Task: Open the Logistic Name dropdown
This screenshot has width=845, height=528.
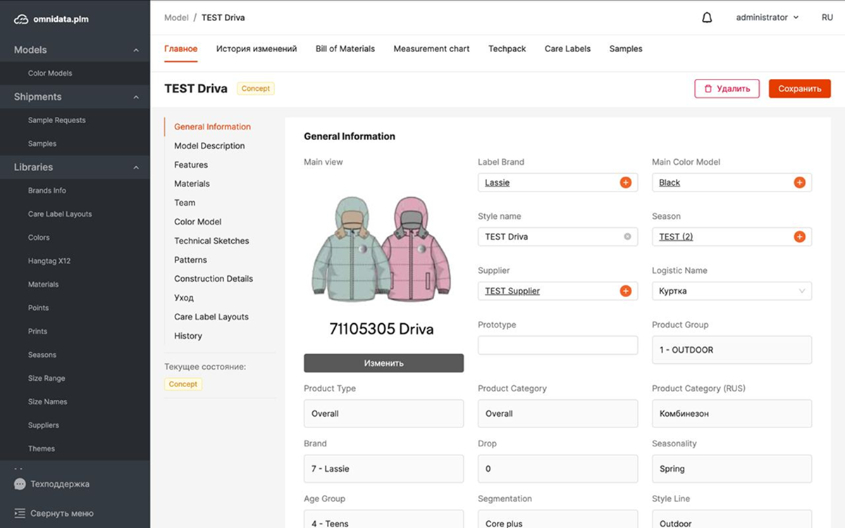Action: 732,291
